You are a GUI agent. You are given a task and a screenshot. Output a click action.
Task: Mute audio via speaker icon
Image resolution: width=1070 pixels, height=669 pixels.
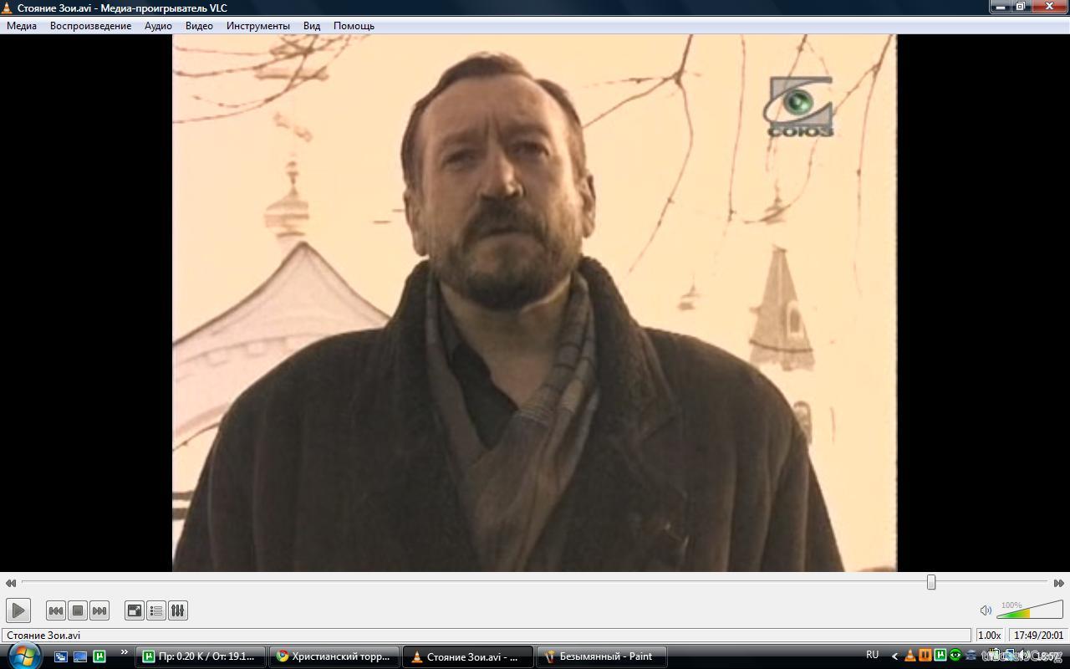986,610
